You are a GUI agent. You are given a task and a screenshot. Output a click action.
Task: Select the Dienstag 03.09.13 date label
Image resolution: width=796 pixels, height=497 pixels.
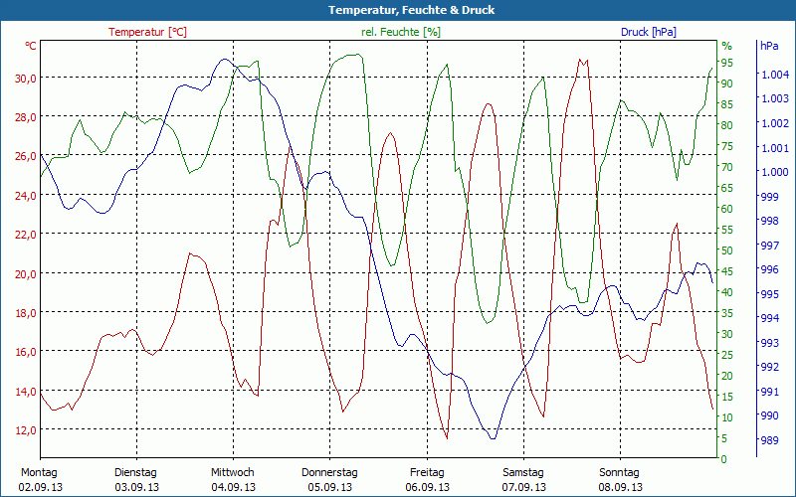[135, 479]
